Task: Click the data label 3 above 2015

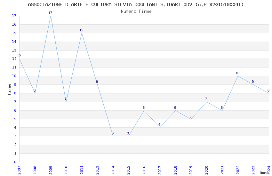Action: coord(128,133)
